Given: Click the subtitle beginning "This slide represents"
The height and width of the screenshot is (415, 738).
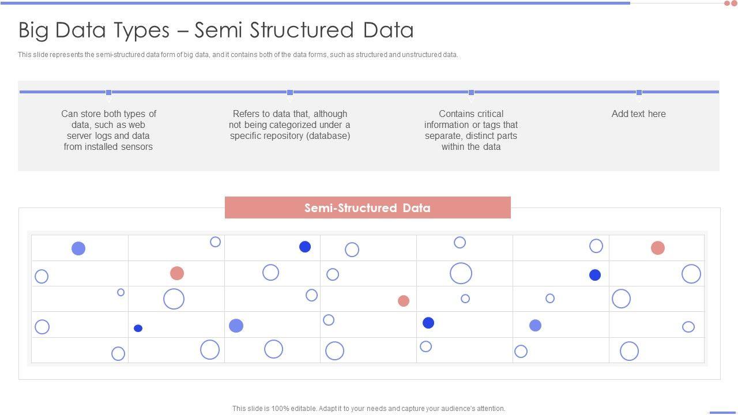Looking at the screenshot, I should (238, 55).
